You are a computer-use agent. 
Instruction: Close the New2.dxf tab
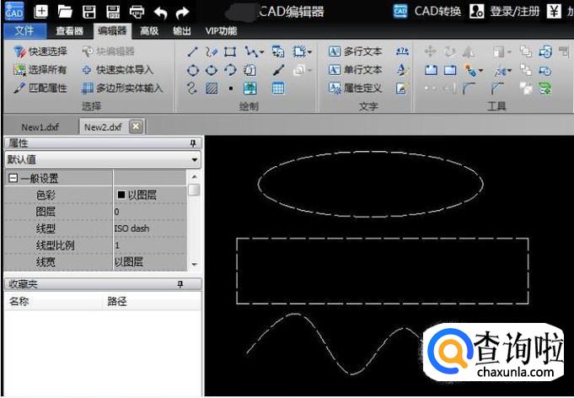(135, 126)
